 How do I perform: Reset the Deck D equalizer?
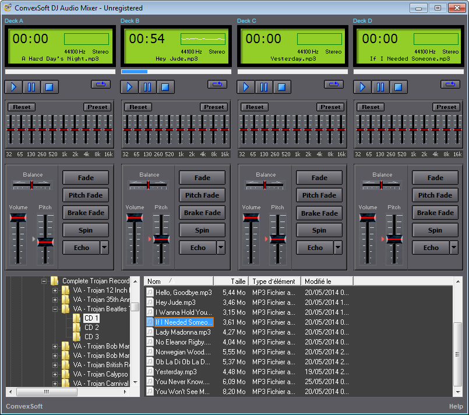point(371,107)
